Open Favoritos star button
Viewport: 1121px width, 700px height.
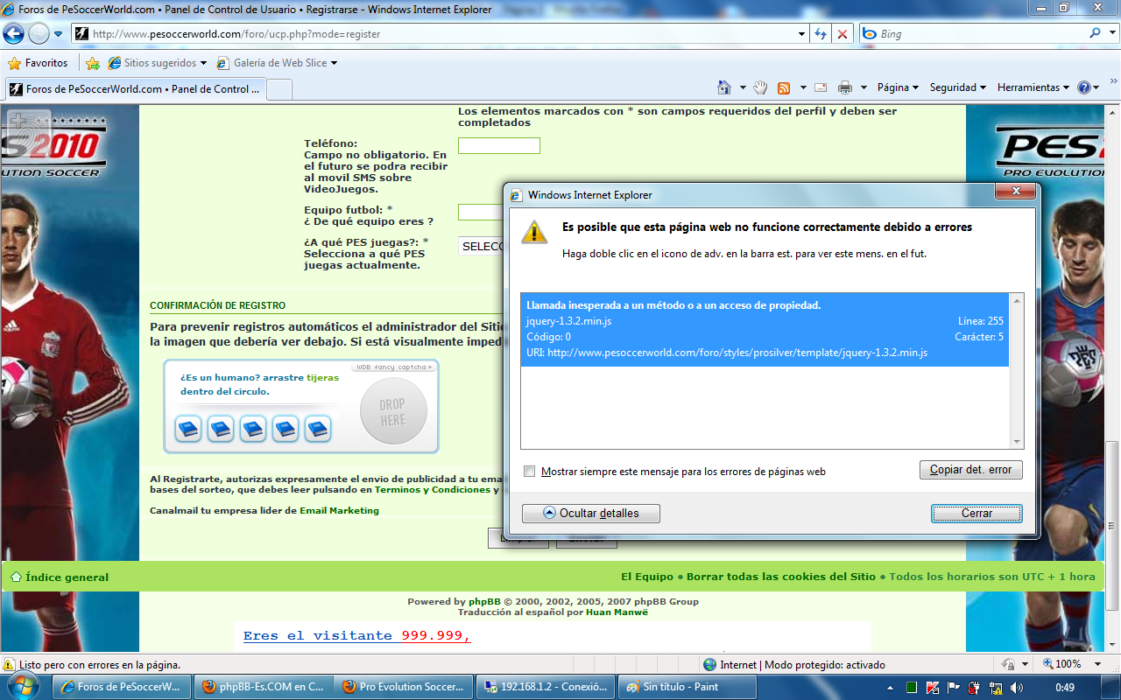[38, 63]
